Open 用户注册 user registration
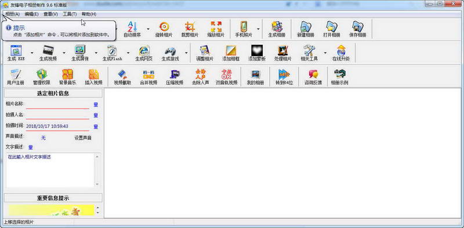The image size is (464, 228). point(16,77)
